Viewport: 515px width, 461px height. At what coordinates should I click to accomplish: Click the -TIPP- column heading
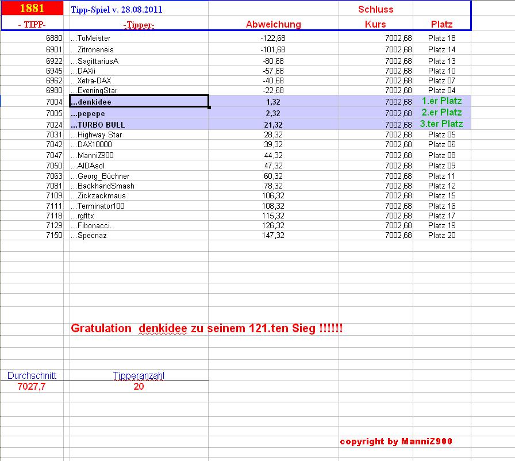(x=30, y=24)
